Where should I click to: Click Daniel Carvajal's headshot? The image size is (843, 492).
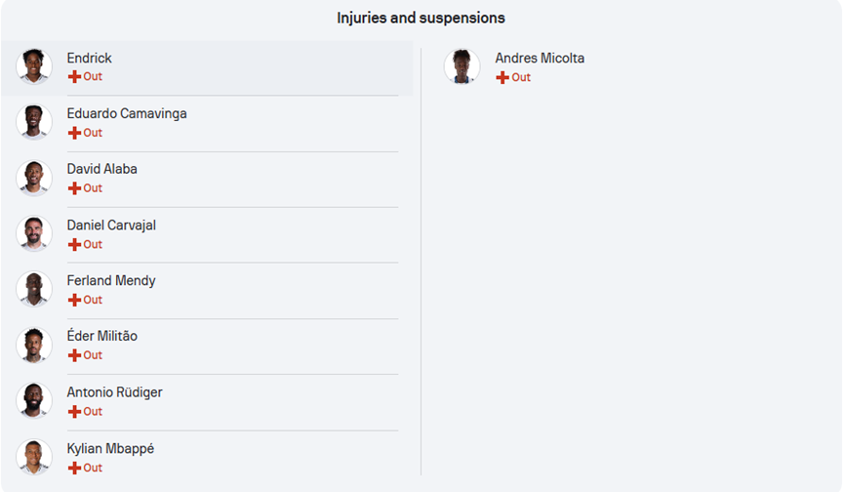[34, 233]
